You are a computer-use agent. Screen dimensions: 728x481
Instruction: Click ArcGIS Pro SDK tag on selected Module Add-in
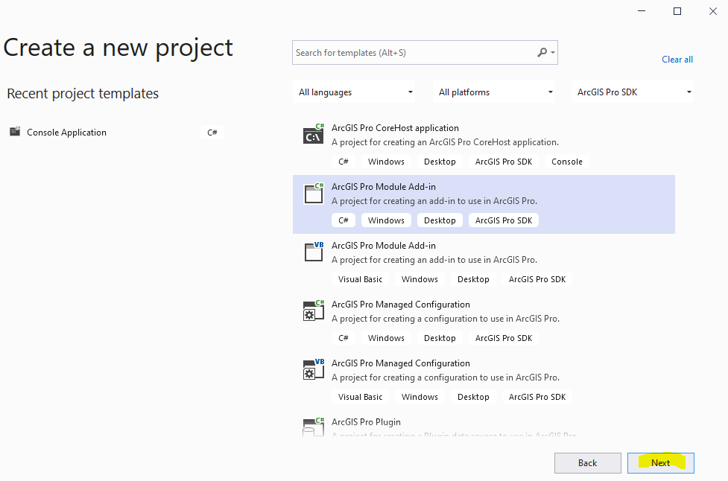pyautogui.click(x=504, y=220)
